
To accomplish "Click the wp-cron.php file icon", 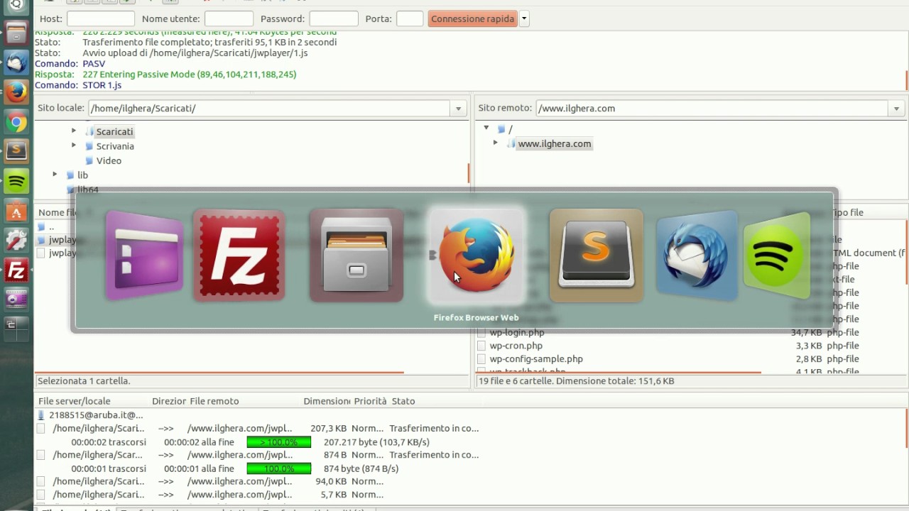I will 481,346.
